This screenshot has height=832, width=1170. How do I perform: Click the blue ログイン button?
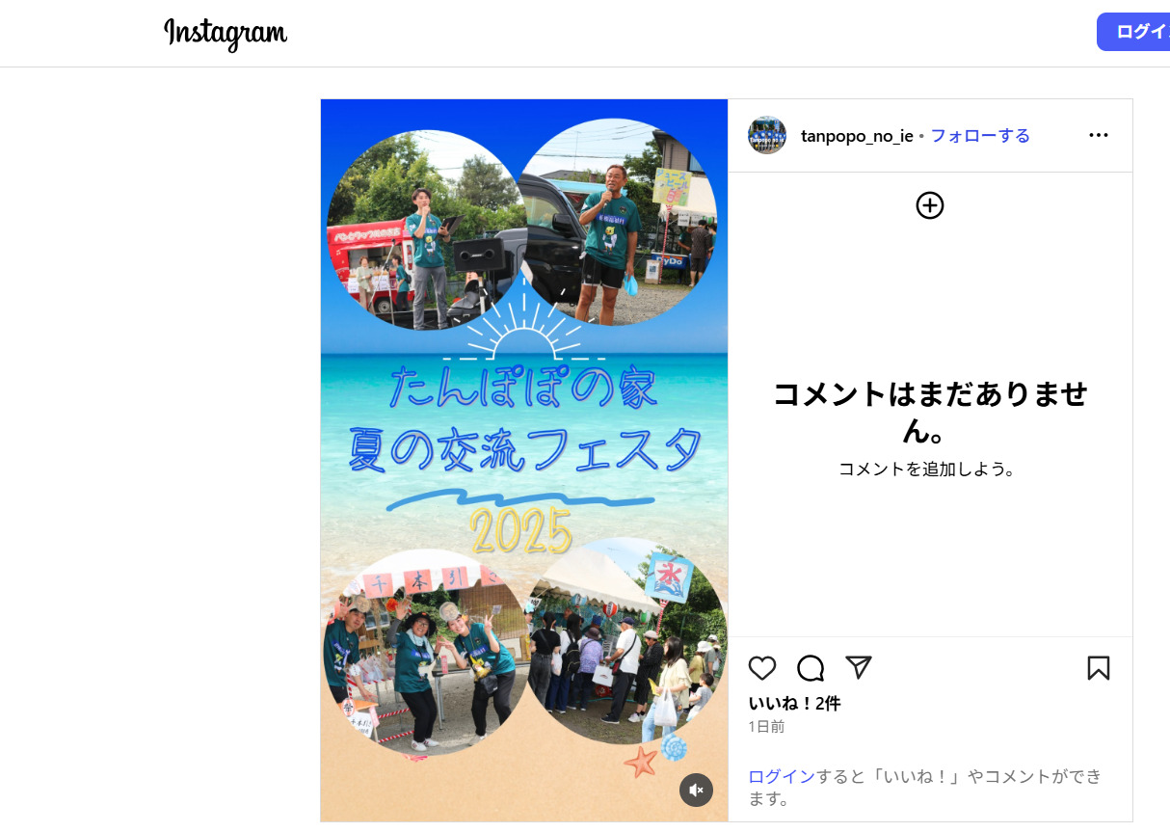pos(1133,32)
